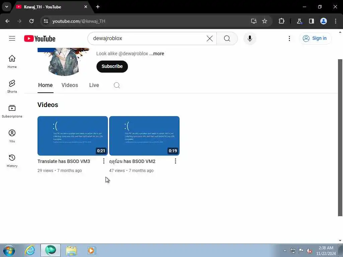
Task: Open the browser profile avatar
Action: (x=324, y=21)
